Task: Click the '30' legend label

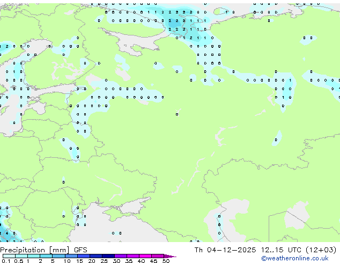Action: tap(116, 261)
